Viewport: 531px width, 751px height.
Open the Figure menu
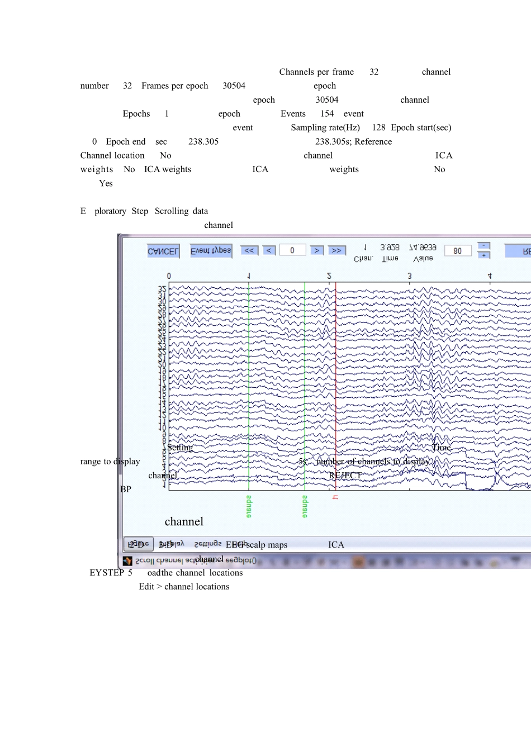(x=138, y=544)
